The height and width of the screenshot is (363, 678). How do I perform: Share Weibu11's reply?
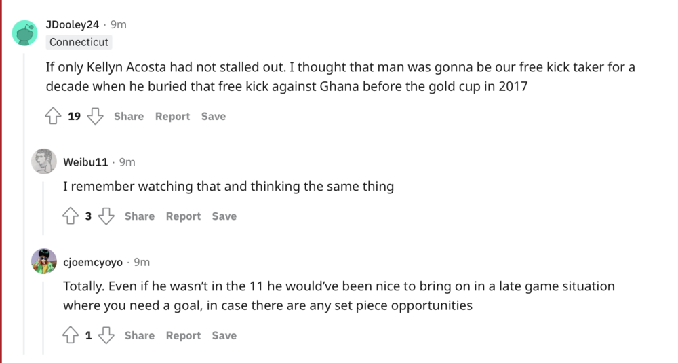click(140, 216)
